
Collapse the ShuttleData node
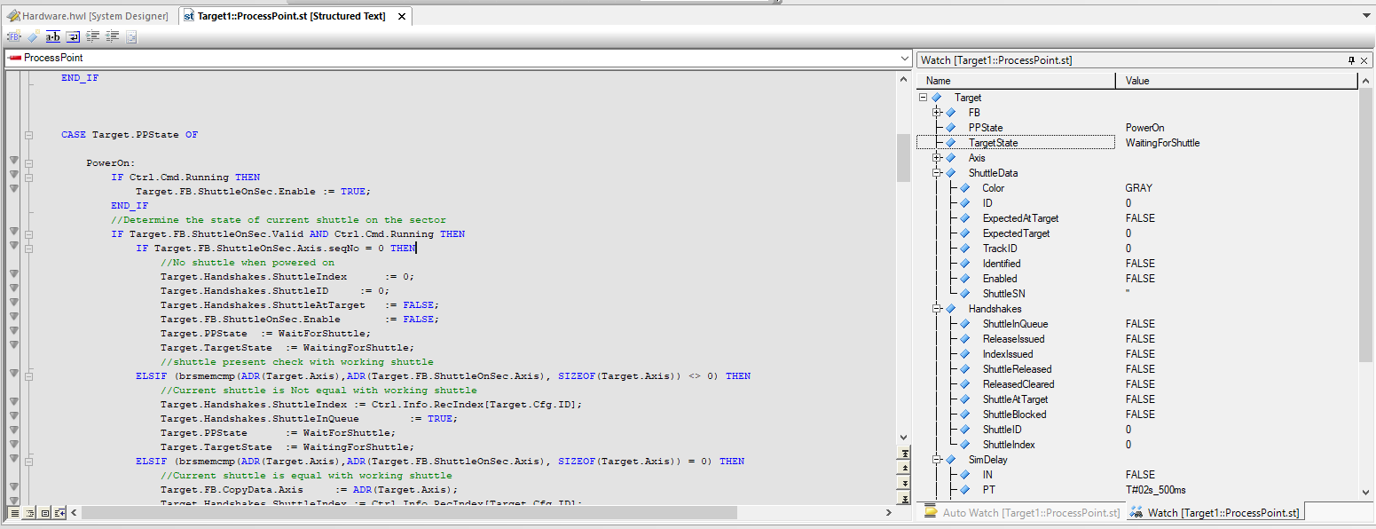[x=937, y=173]
